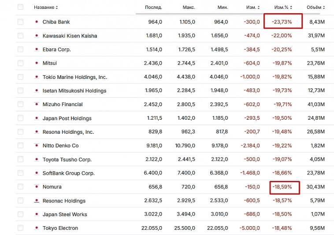Toggle the select-all checkbox in table header
334x235 pixels.
20,7
